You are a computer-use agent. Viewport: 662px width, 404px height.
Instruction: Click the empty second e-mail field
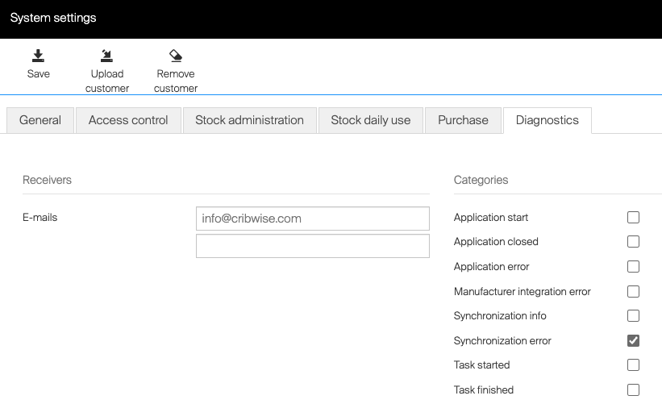point(312,246)
